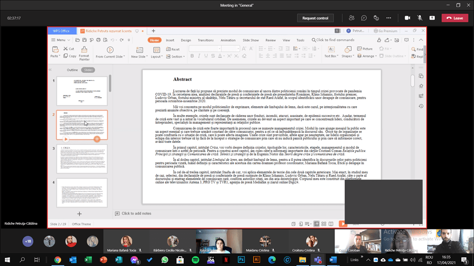Open the more actions ellipsis menu
This screenshot has width=474, height=266.
pyautogui.click(x=388, y=18)
